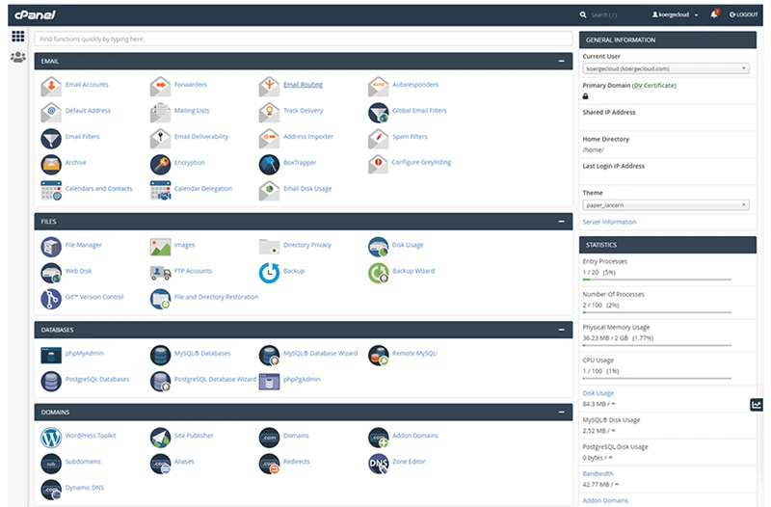Click the Physical Memory Usage progress bar
Viewport: 771px width, 507px height.
(x=657, y=345)
